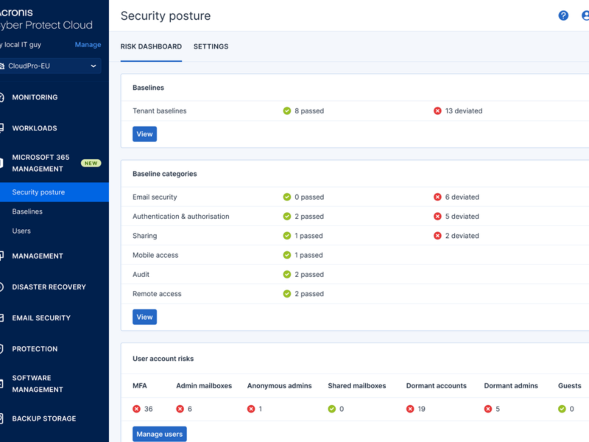Click the green Shared mailboxes status icon
The height and width of the screenshot is (442, 589).
tap(332, 409)
